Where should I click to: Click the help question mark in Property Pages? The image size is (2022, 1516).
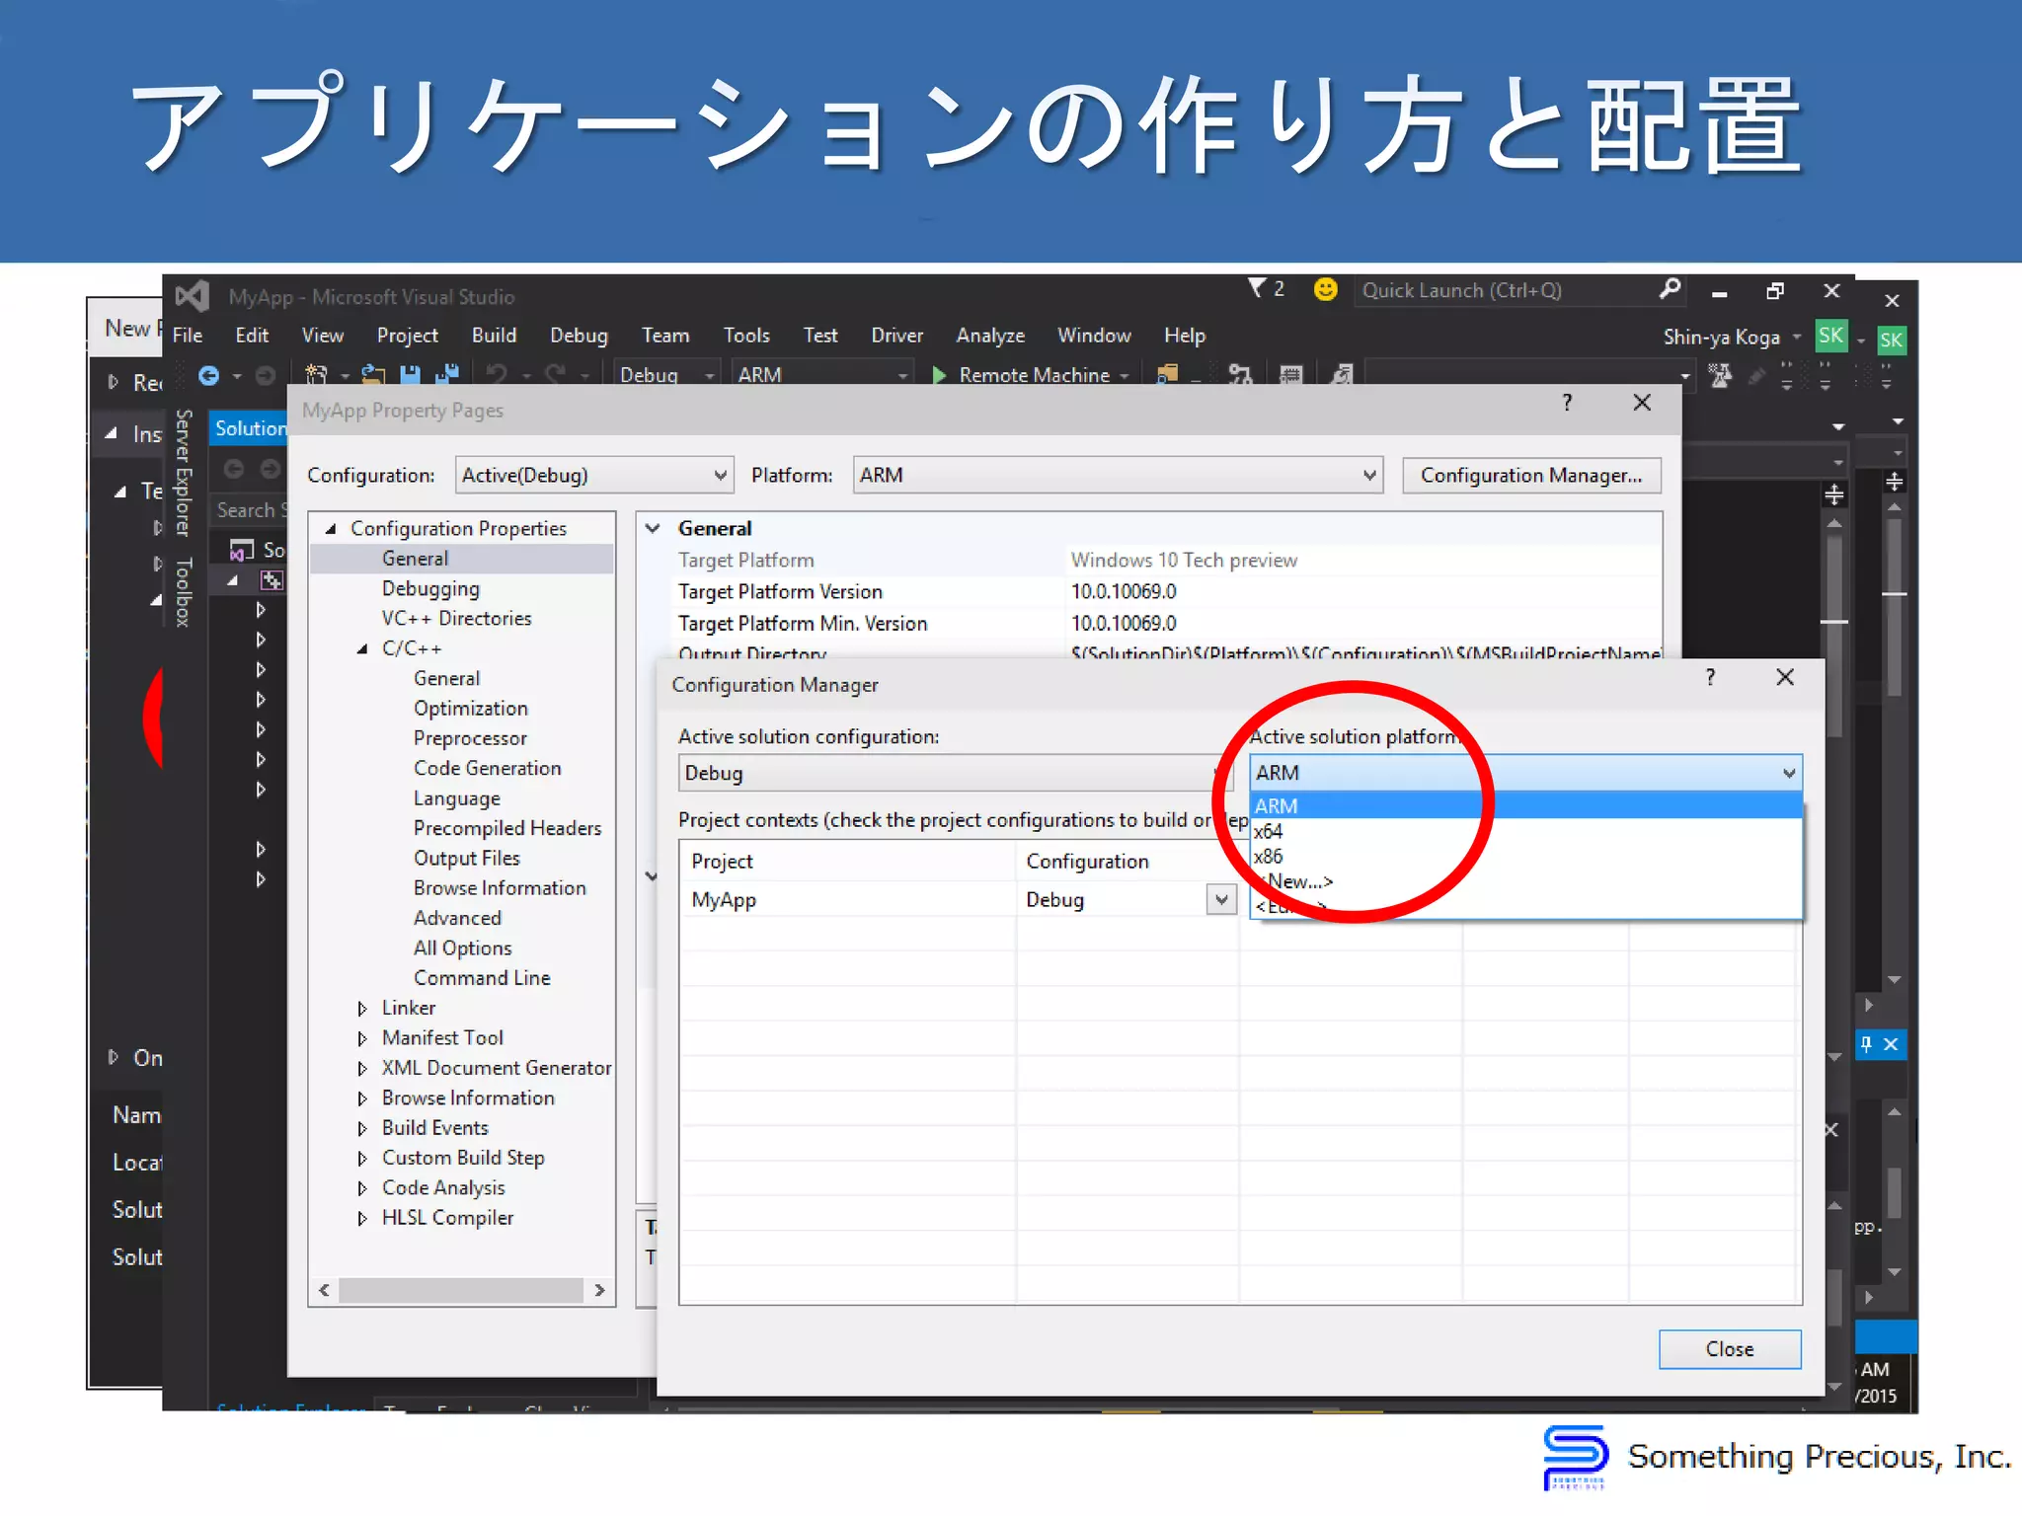pyautogui.click(x=1567, y=403)
